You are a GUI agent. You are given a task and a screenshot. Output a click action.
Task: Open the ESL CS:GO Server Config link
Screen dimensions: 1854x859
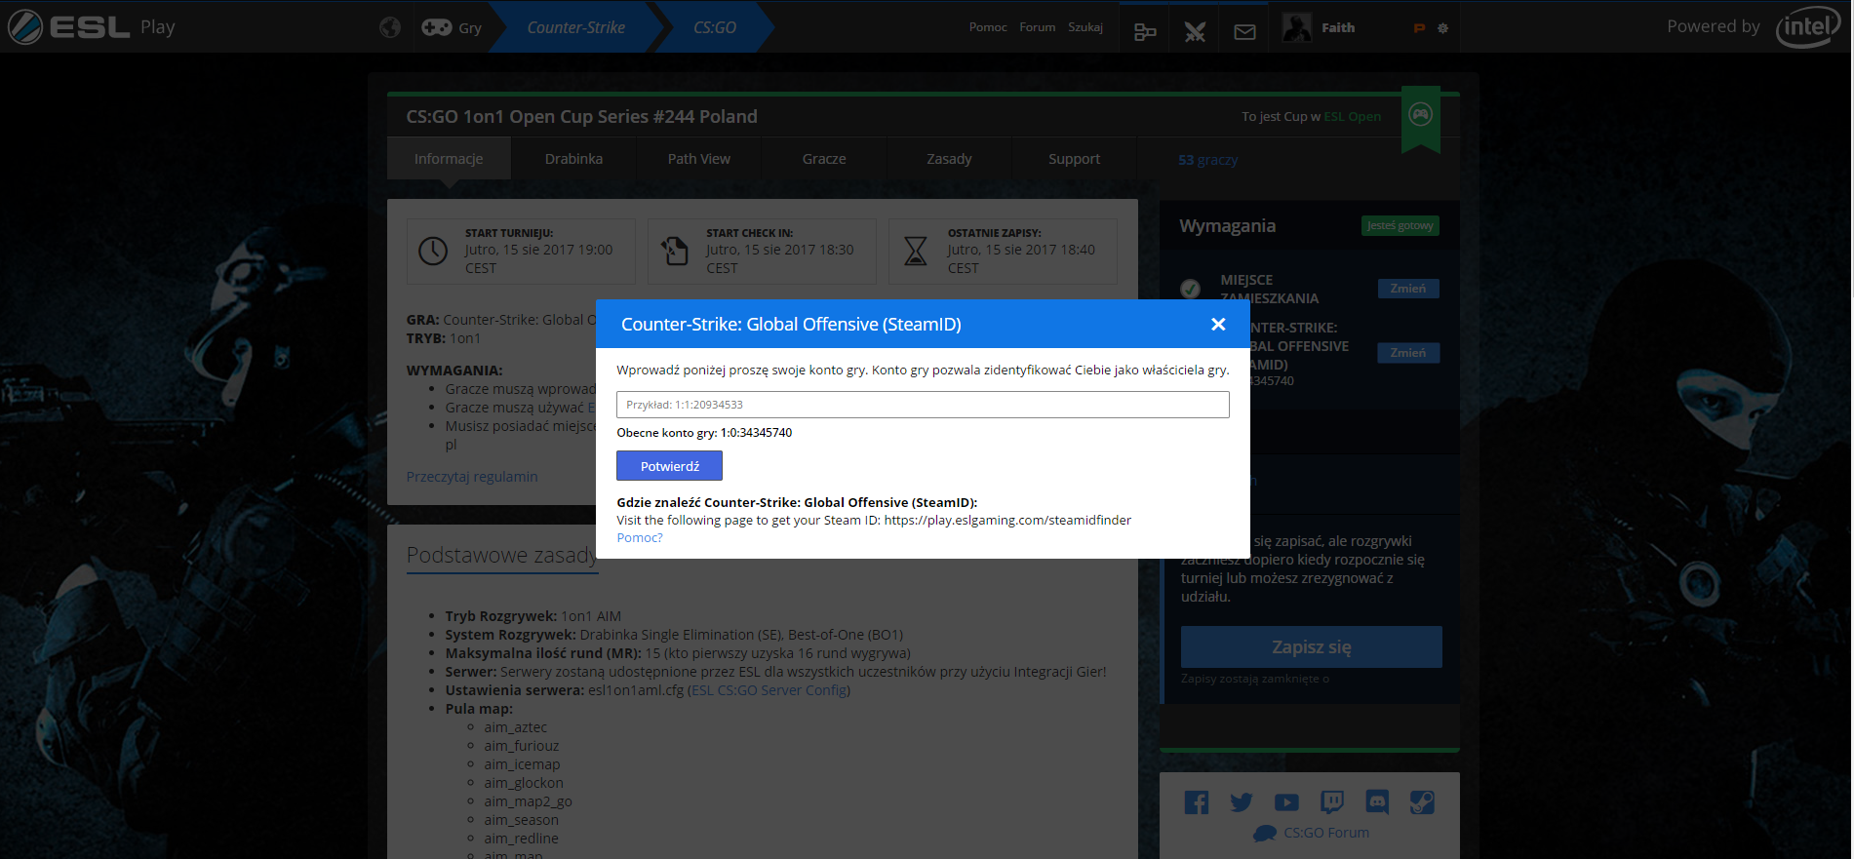(769, 690)
